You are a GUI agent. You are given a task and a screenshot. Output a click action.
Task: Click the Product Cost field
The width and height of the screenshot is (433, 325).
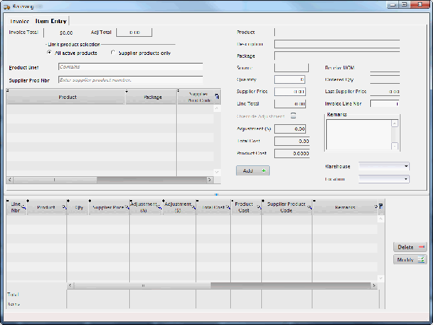(x=292, y=153)
